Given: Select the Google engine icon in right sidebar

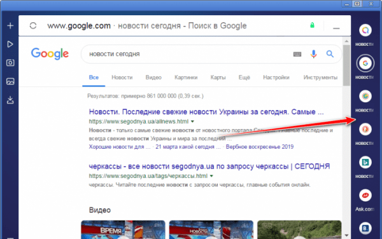Looking at the screenshot, I should pos(365,63).
